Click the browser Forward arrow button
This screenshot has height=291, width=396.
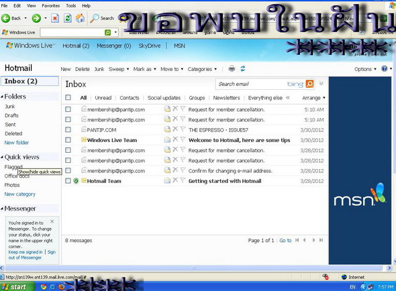coord(36,18)
